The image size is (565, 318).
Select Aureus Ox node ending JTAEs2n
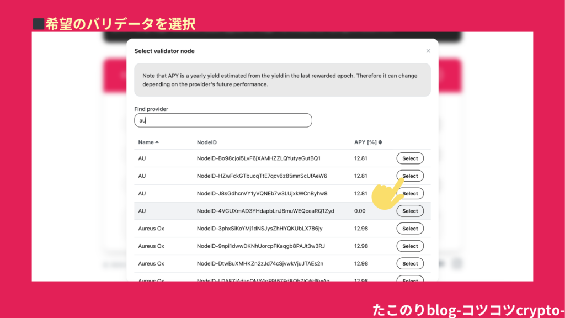click(x=410, y=263)
